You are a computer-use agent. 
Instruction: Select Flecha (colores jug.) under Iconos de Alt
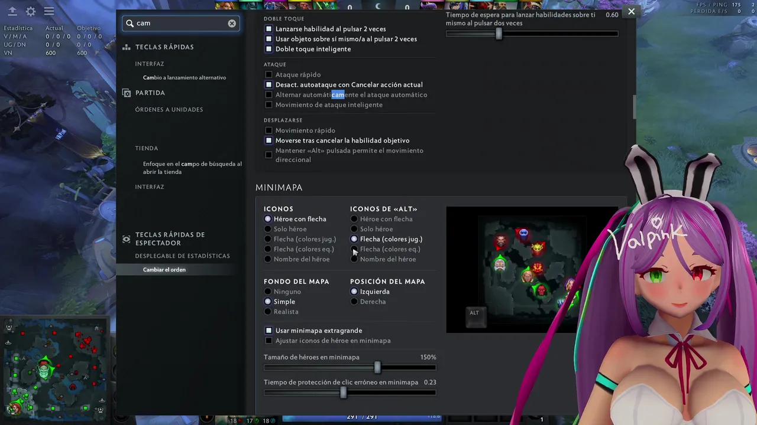354,239
